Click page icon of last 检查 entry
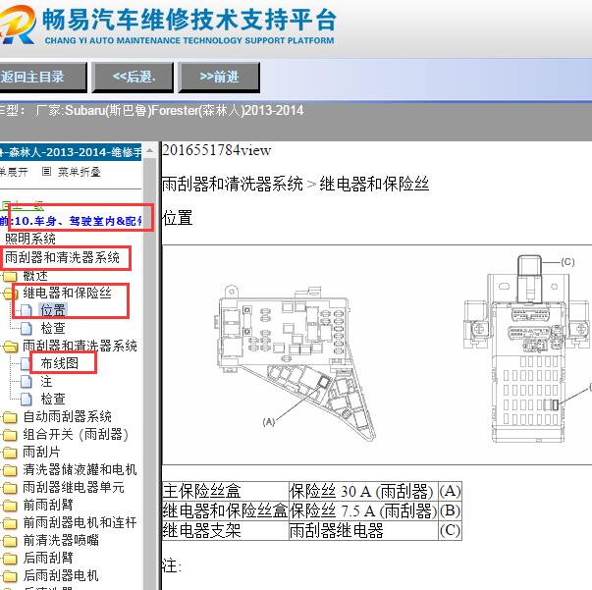Image resolution: width=592 pixels, height=590 pixels. (x=27, y=400)
